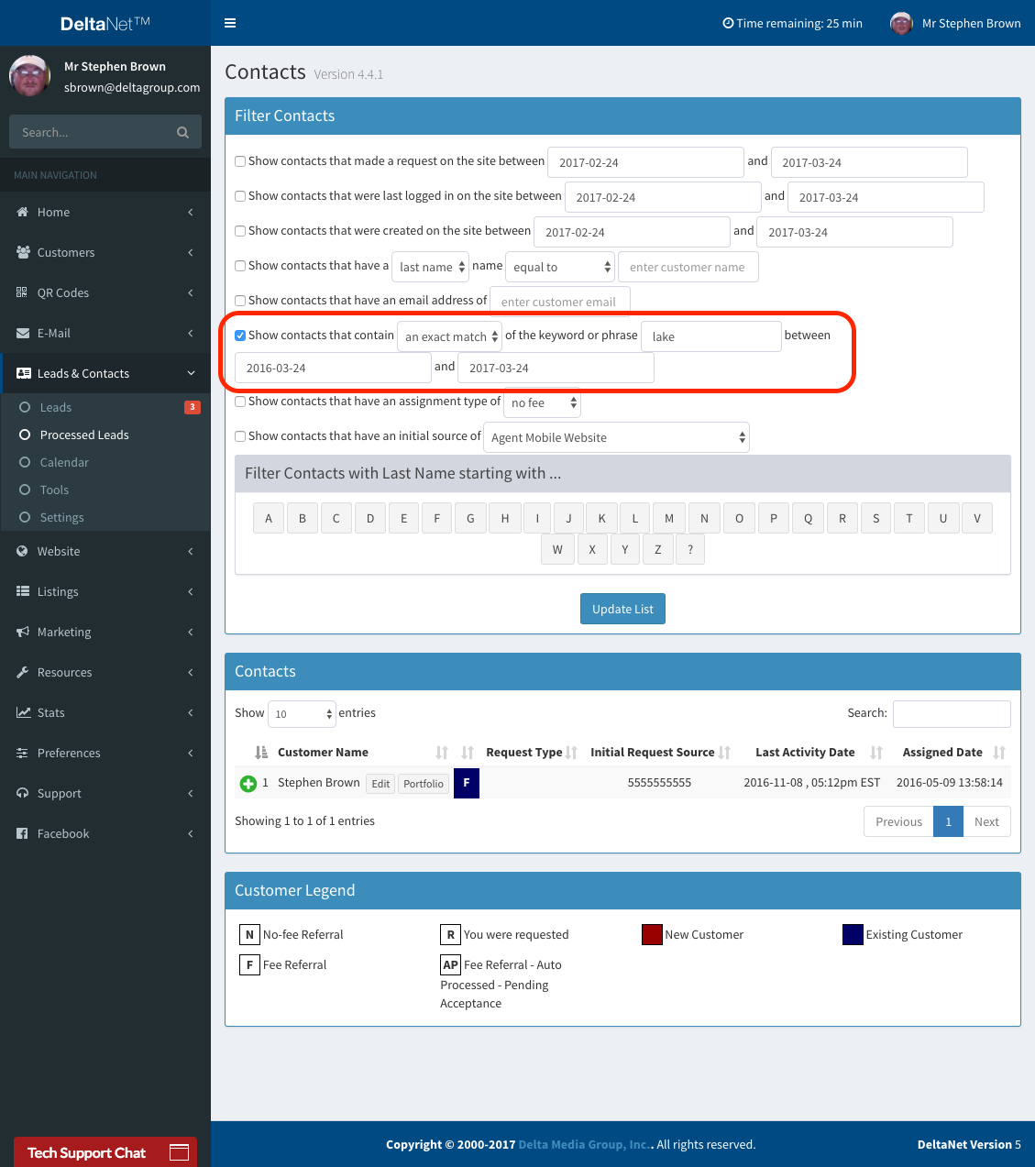Click the Update List button
Viewport: 1035px width, 1167px height.
(622, 609)
